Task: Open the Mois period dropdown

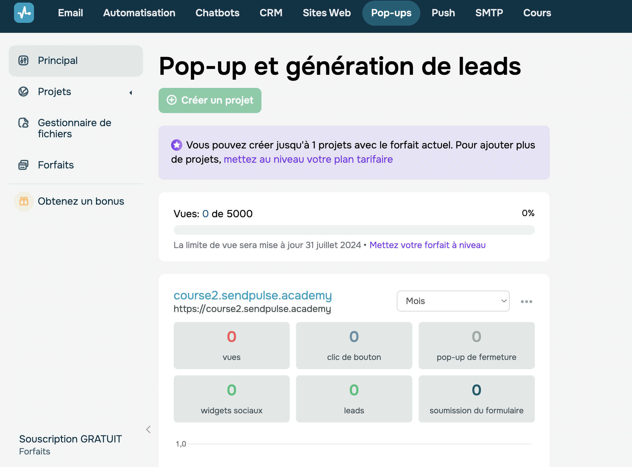Action: [453, 301]
